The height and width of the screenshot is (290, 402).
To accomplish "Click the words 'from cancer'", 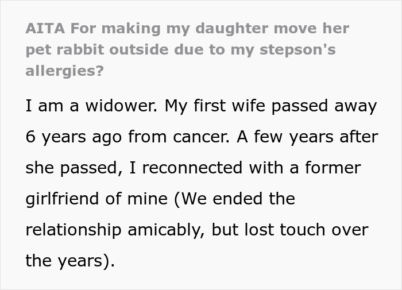I will (x=168, y=138).
